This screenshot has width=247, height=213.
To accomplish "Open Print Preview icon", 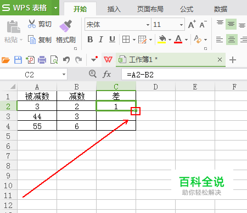I will tap(54, 60).
